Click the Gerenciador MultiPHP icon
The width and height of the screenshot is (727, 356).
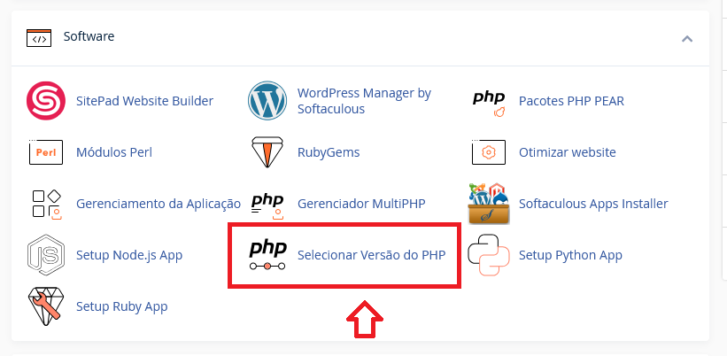267,204
